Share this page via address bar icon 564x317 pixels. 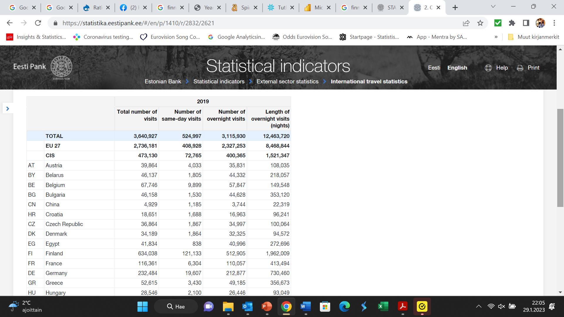click(x=466, y=23)
